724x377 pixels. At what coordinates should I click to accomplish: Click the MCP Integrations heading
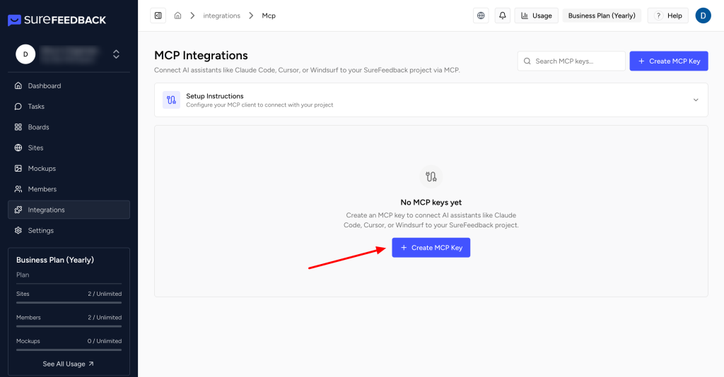point(201,55)
